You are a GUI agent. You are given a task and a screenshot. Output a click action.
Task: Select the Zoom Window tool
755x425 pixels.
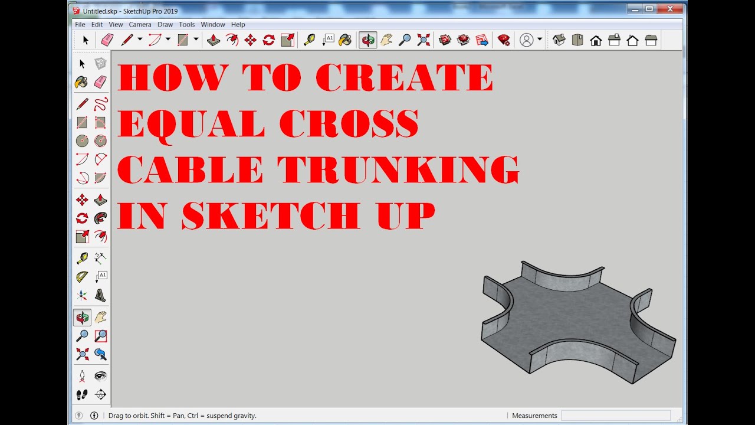click(x=100, y=336)
